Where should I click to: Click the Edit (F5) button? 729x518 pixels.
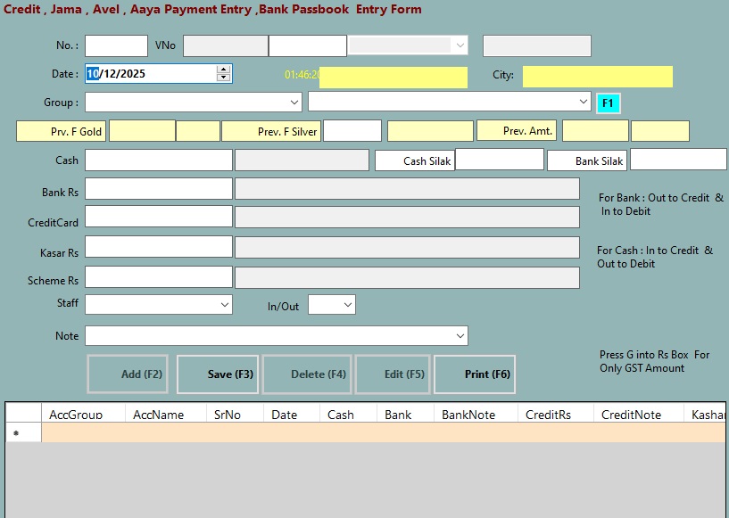[393, 374]
